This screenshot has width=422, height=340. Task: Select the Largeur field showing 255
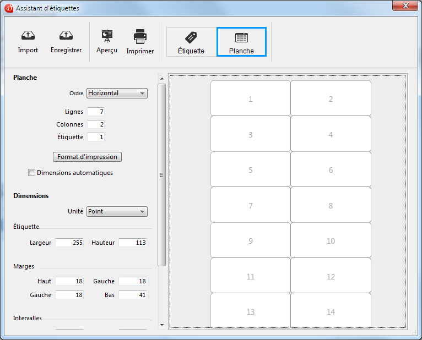69,243
